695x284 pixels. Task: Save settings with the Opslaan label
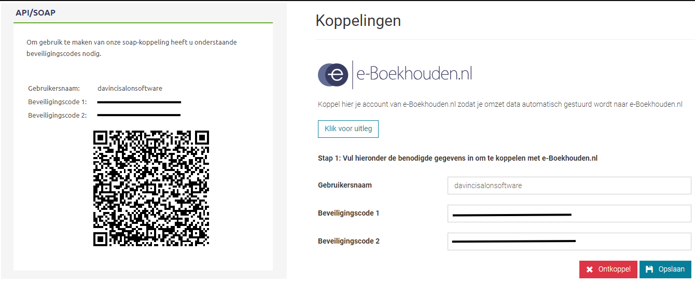[x=671, y=269]
